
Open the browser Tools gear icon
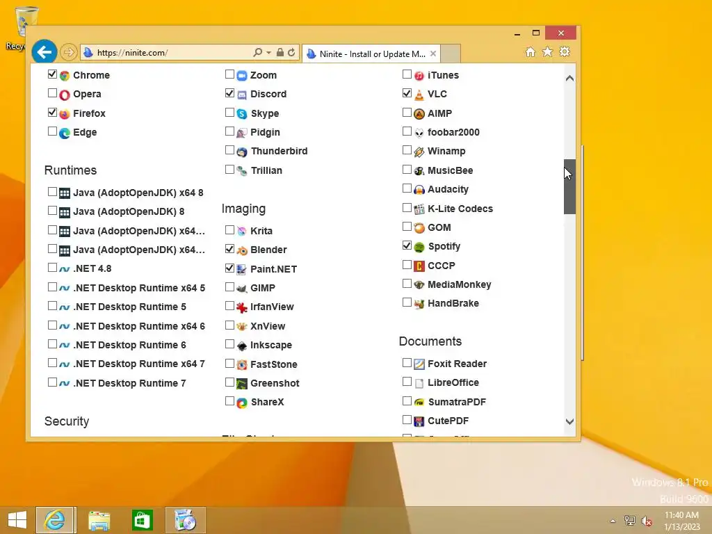(x=565, y=51)
